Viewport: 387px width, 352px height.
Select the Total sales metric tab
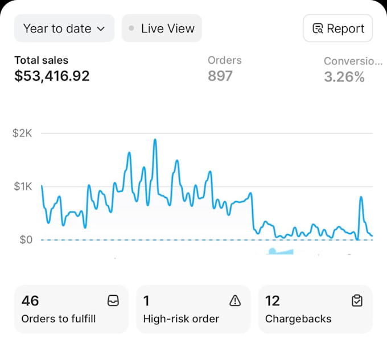(x=52, y=69)
